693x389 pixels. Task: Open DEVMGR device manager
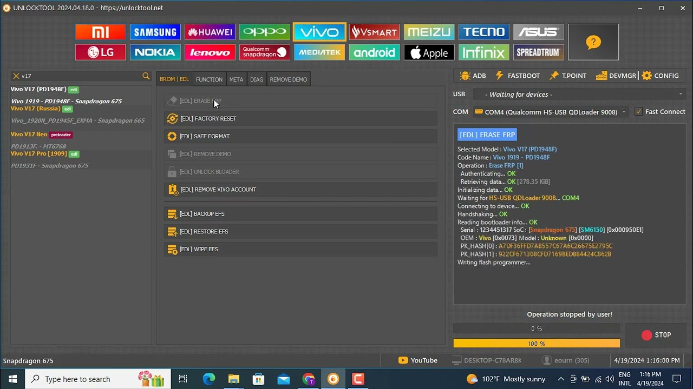616,76
